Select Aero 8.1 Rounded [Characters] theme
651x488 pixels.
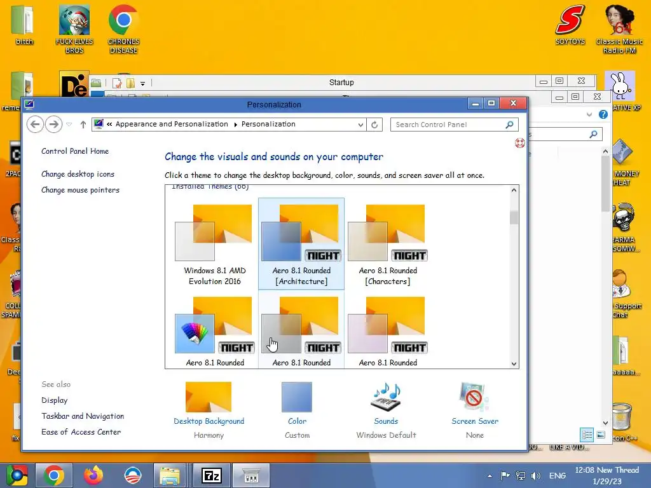pyautogui.click(x=388, y=245)
